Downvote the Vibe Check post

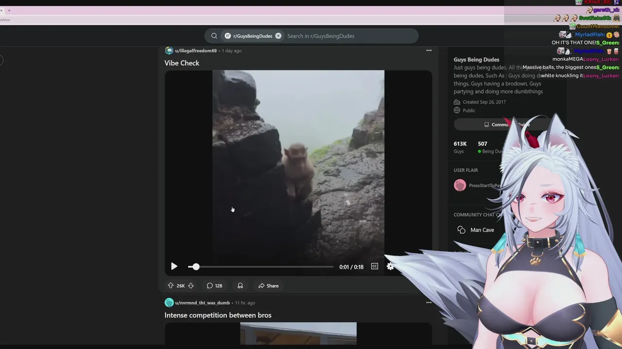tap(191, 286)
